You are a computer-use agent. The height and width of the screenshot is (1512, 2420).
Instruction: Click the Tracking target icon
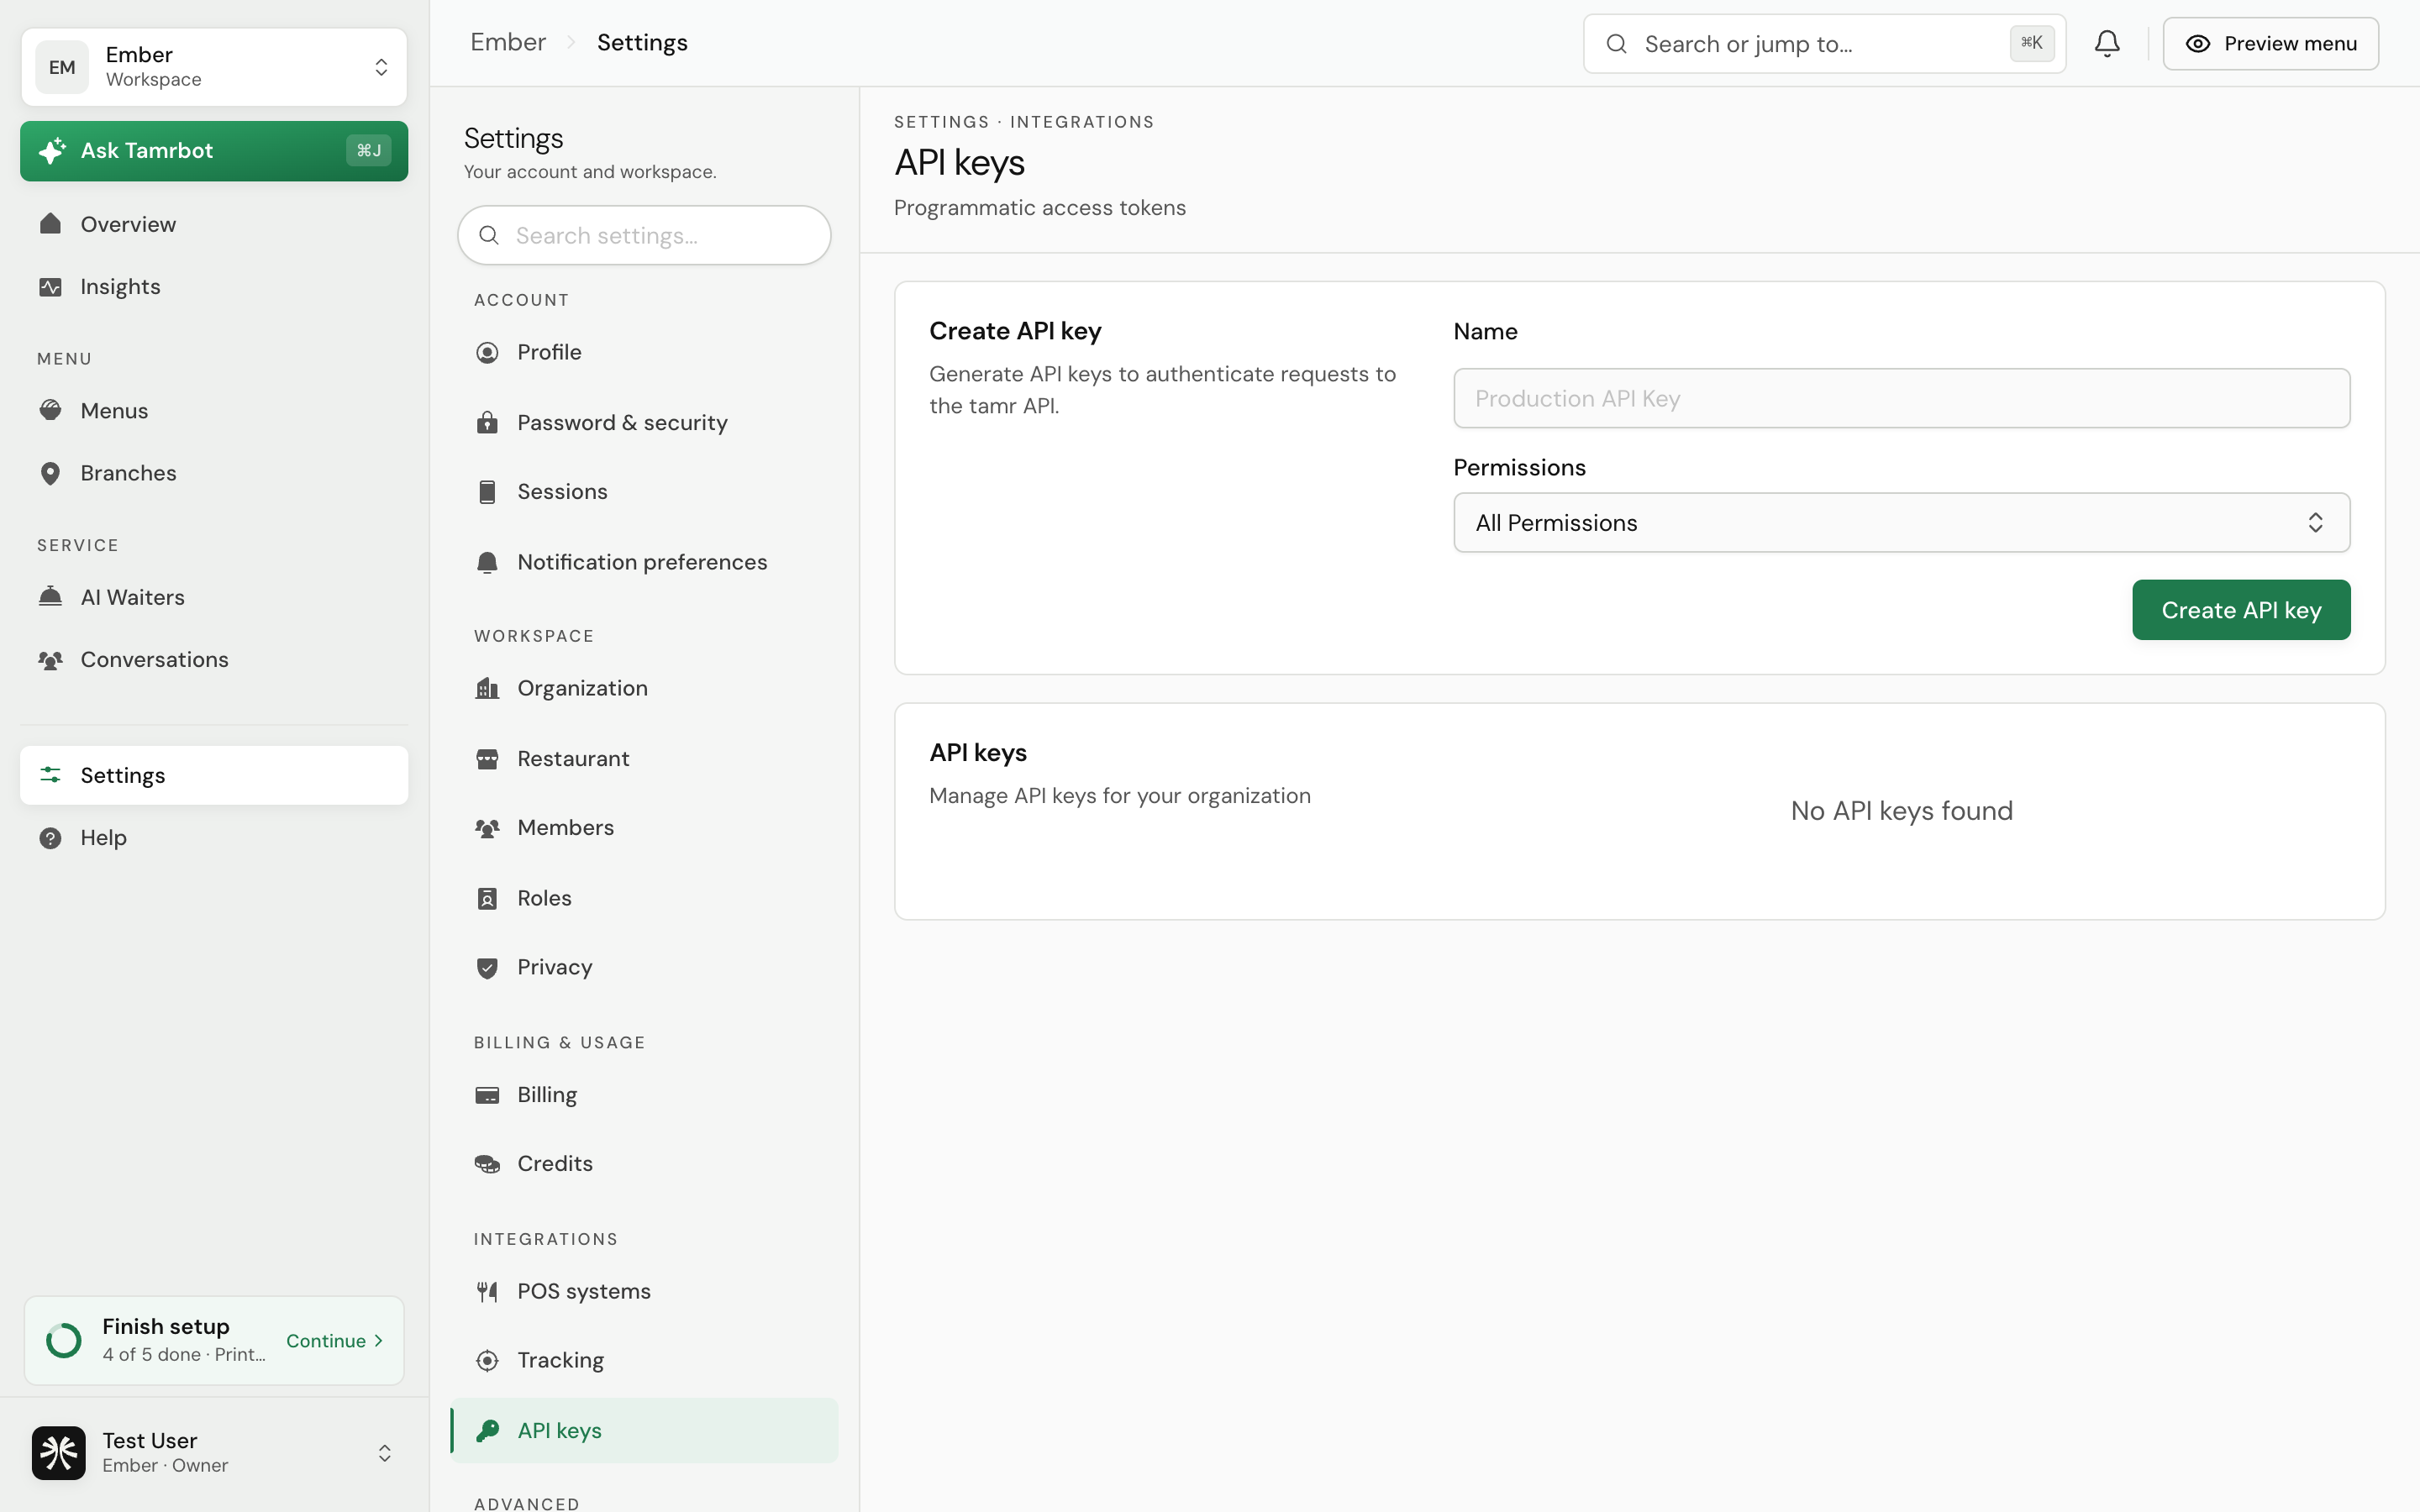[487, 1360]
